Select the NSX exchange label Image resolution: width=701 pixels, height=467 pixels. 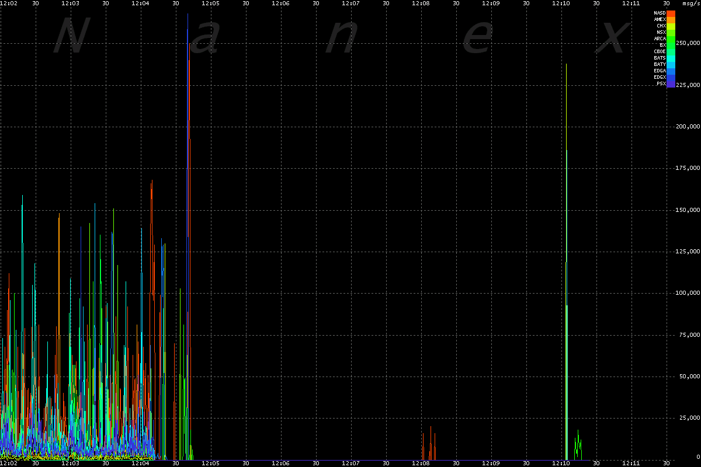(661, 32)
